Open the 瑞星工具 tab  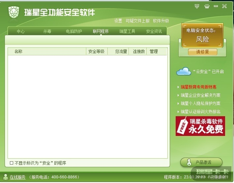click(x=127, y=32)
